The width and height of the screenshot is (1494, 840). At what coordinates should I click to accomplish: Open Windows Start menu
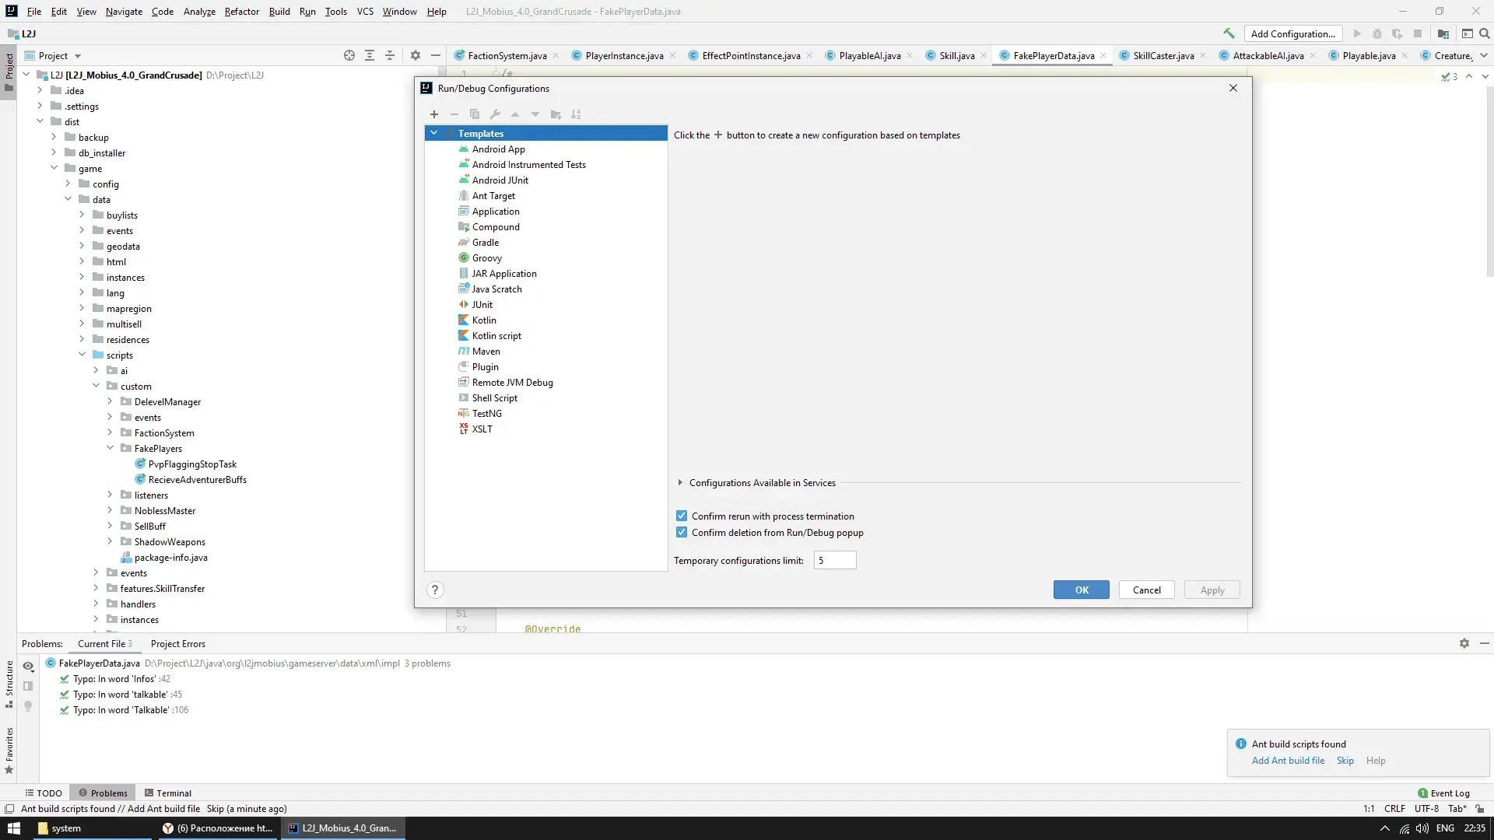click(14, 828)
